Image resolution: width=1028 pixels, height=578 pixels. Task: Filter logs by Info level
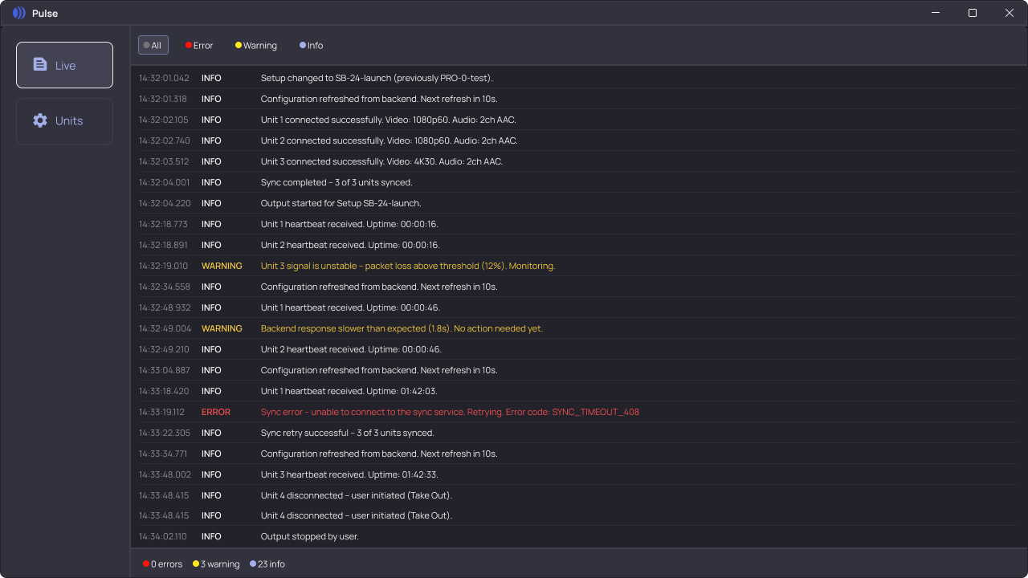pyautogui.click(x=312, y=46)
